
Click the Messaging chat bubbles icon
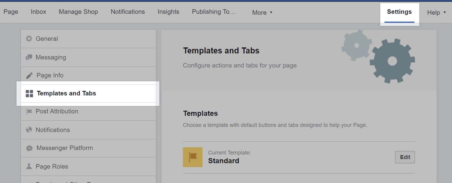29,57
